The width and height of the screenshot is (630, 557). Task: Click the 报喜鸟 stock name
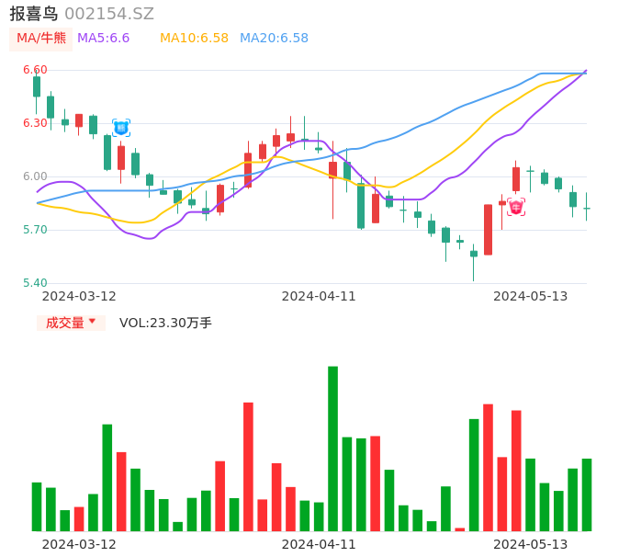click(x=33, y=14)
